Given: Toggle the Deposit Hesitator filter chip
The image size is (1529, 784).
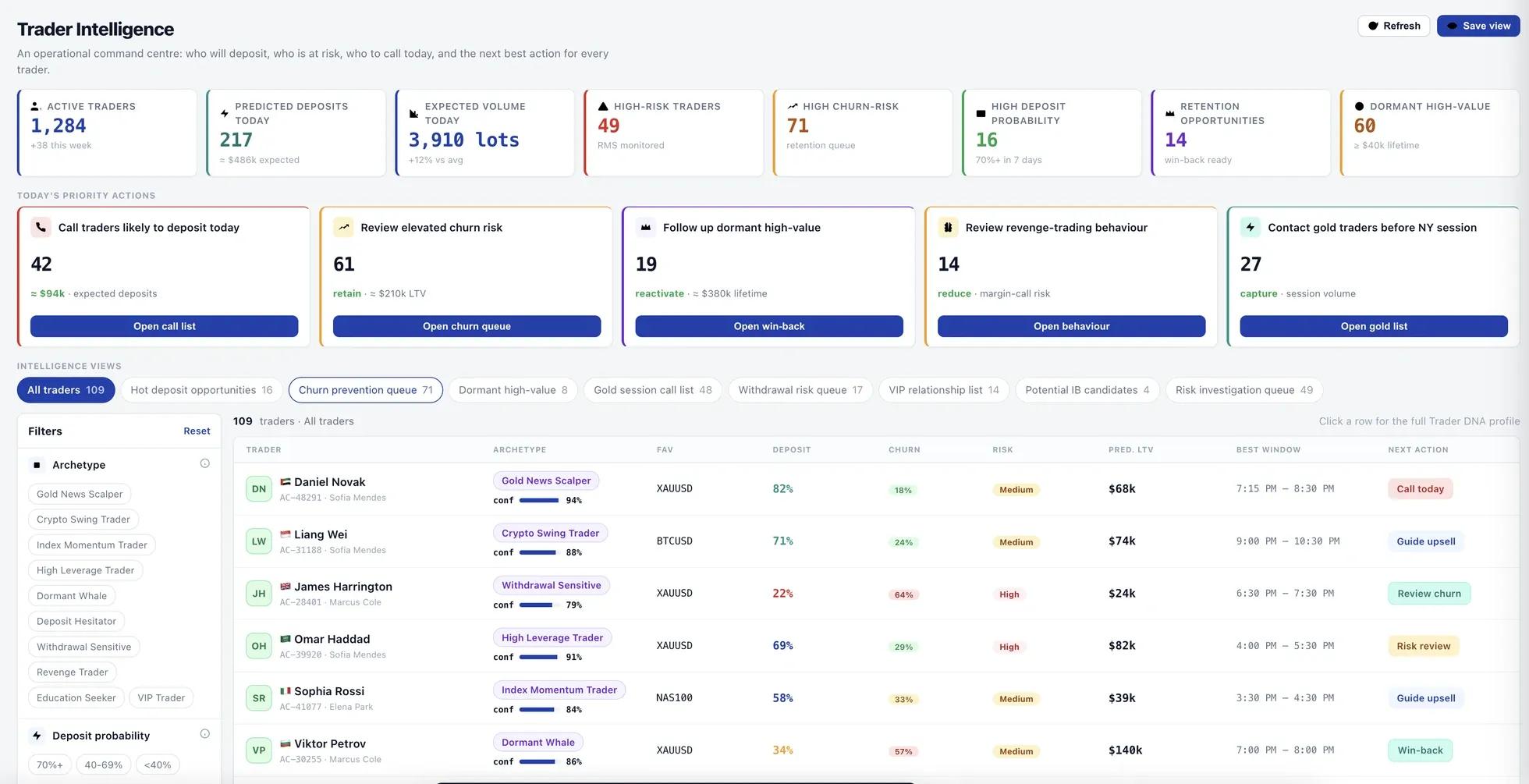Looking at the screenshot, I should click(76, 622).
